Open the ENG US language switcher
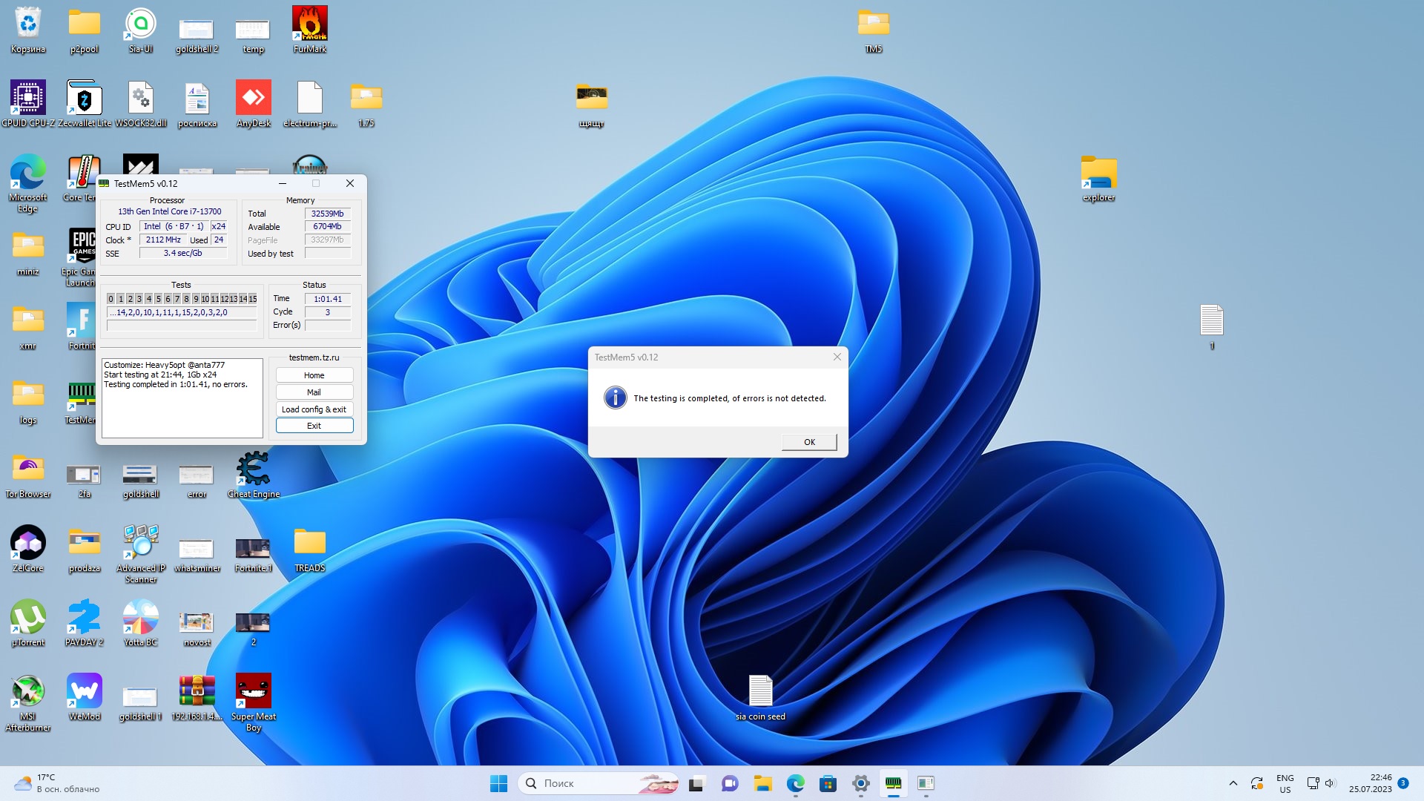 [1285, 783]
